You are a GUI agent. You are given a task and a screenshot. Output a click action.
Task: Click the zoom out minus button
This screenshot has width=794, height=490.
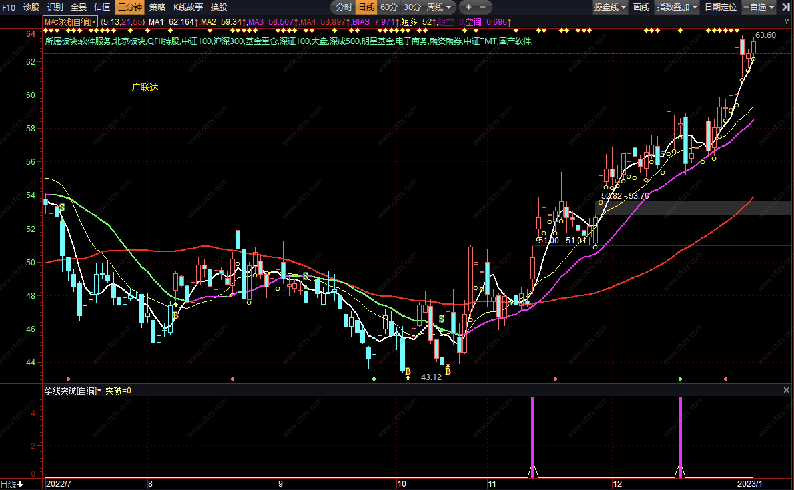pyautogui.click(x=483, y=7)
